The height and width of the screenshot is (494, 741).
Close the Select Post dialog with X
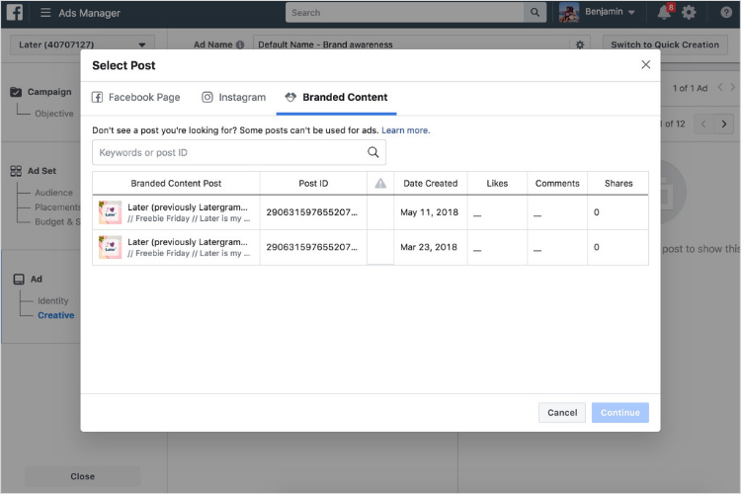pyautogui.click(x=645, y=65)
